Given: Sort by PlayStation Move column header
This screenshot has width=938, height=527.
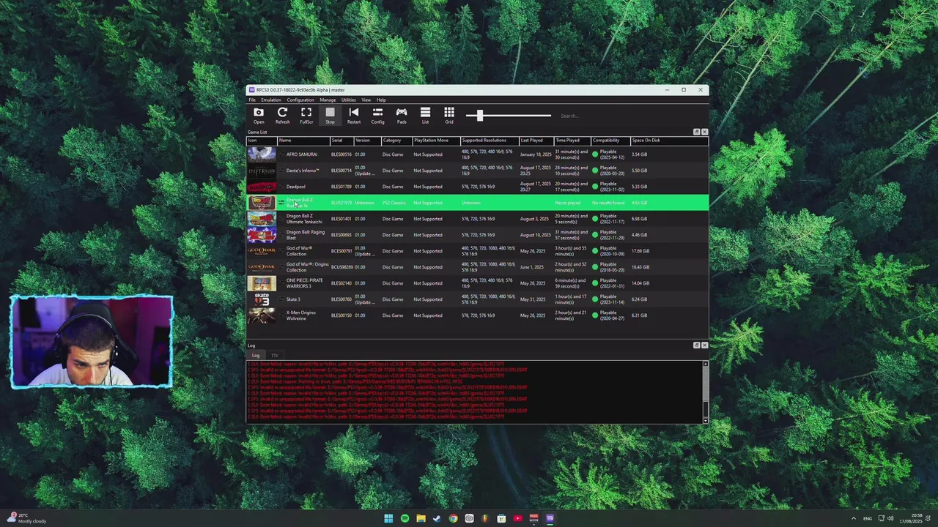Looking at the screenshot, I should point(435,141).
